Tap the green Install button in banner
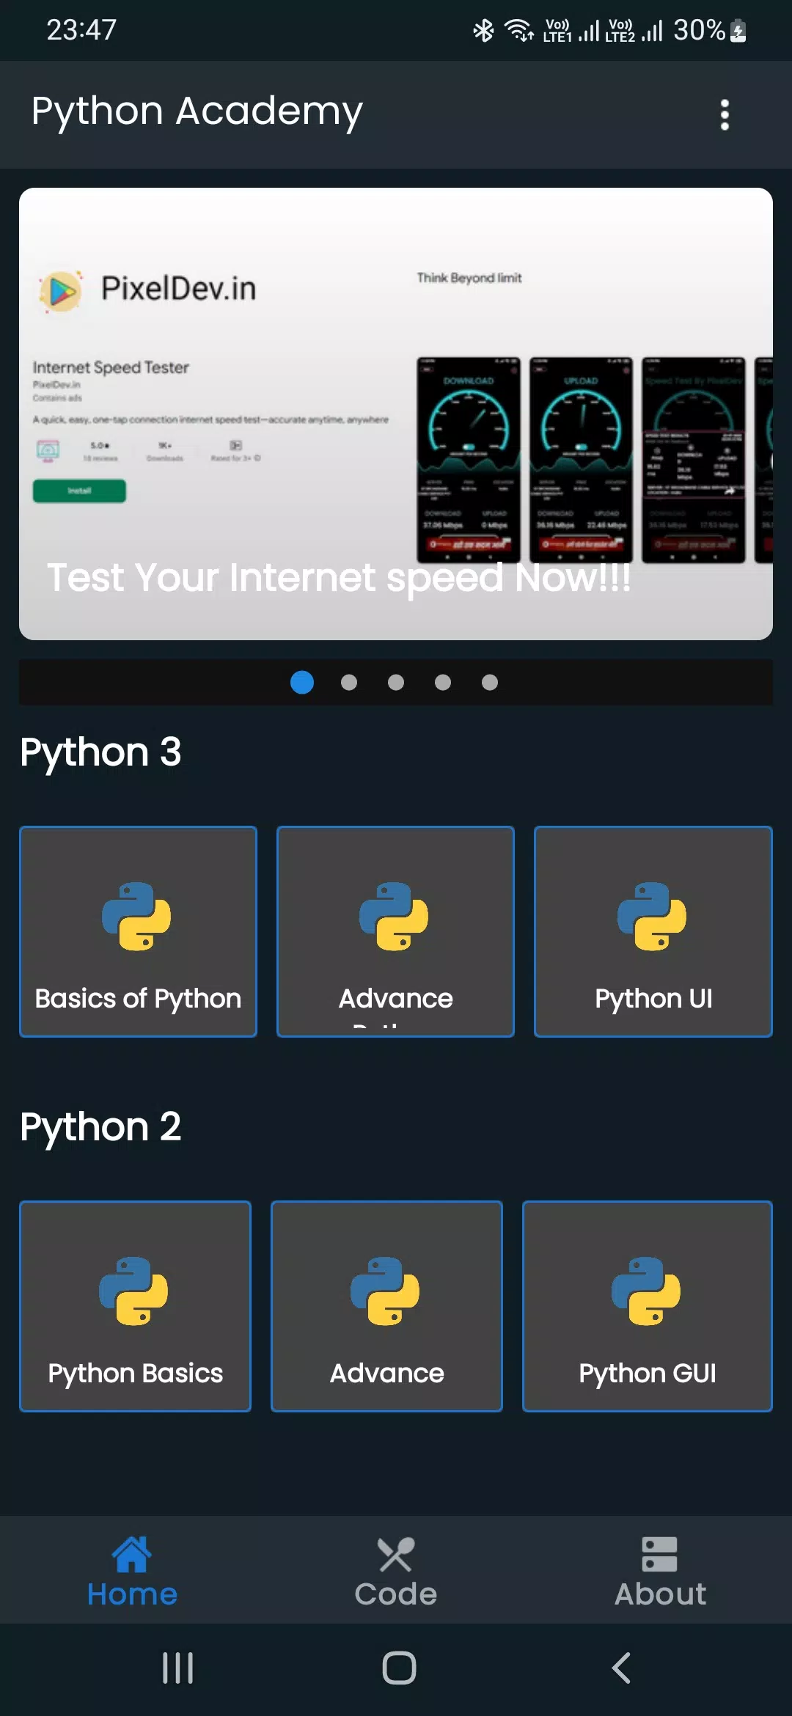Image resolution: width=792 pixels, height=1716 pixels. pyautogui.click(x=79, y=491)
